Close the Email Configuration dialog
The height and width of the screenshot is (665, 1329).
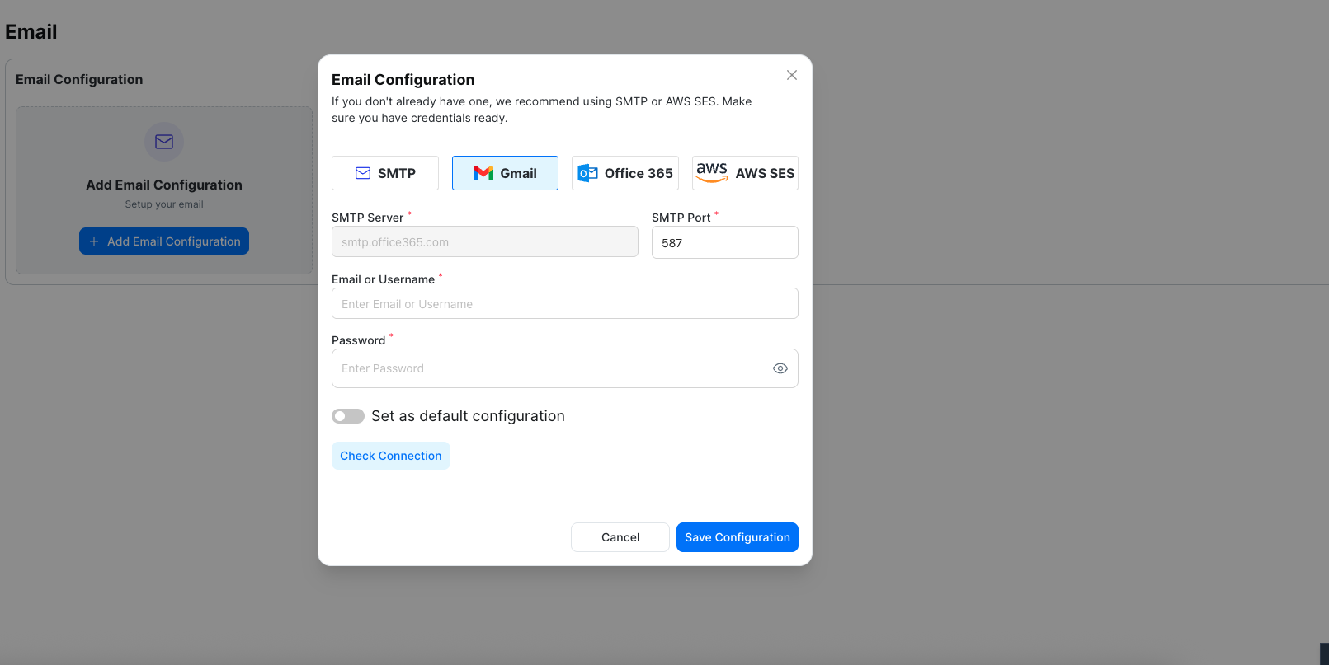pyautogui.click(x=792, y=75)
